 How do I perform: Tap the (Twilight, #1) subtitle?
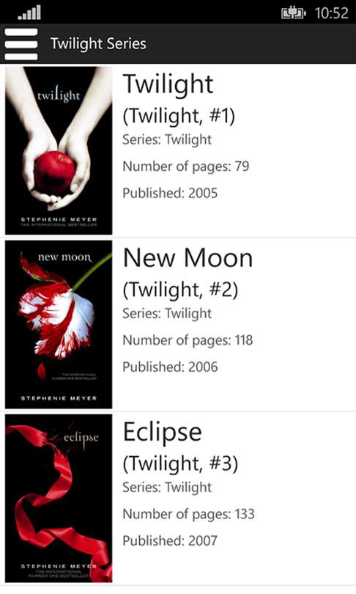179,116
